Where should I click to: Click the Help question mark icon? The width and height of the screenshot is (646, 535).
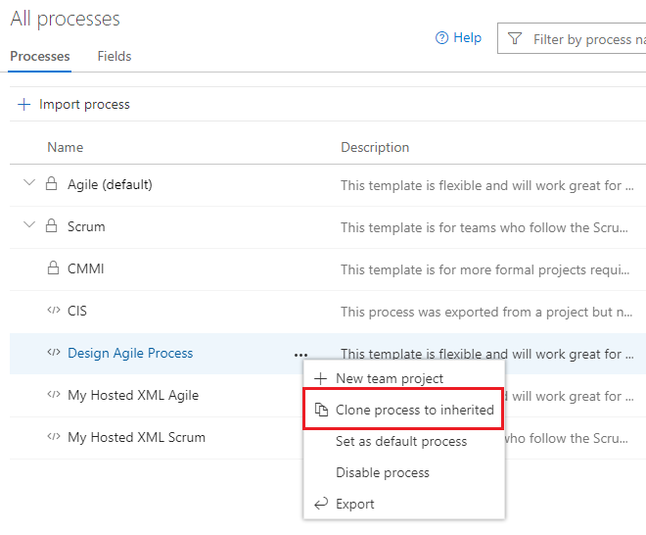coord(441,38)
